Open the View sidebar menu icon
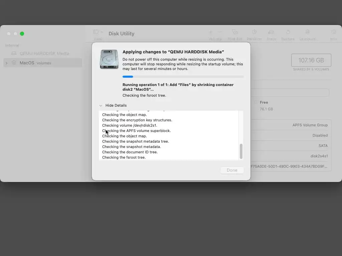This screenshot has height=256, width=342. 98,32
